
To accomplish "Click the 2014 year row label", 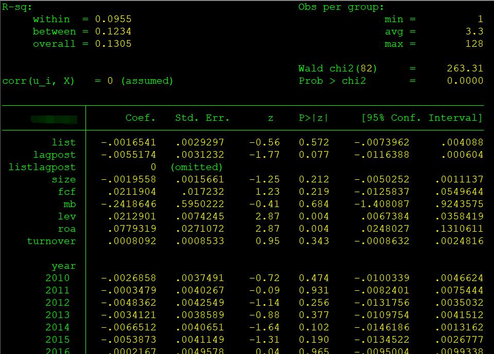I will [58, 328].
